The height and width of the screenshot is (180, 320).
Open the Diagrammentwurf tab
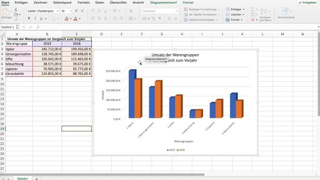coord(163,2)
